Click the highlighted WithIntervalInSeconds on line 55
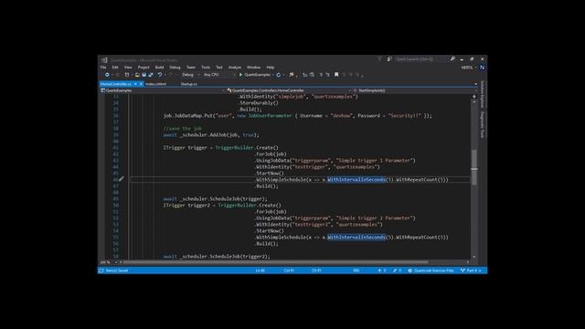Image resolution: width=585 pixels, height=329 pixels. (356, 238)
